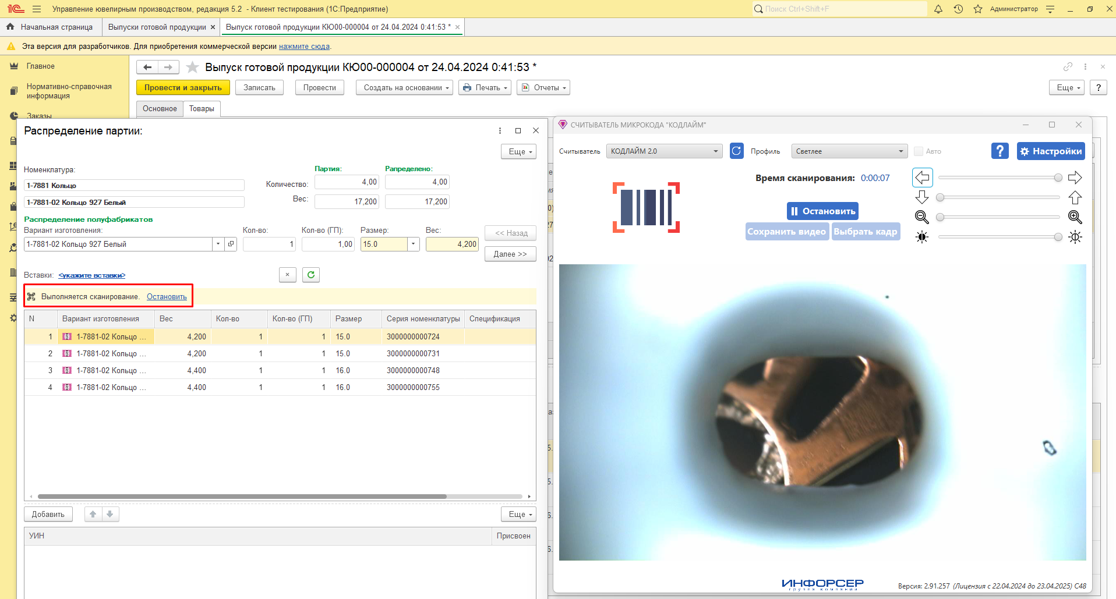The width and height of the screenshot is (1116, 599).
Task: Pause scanning with blue Остановить button
Action: tap(822, 211)
